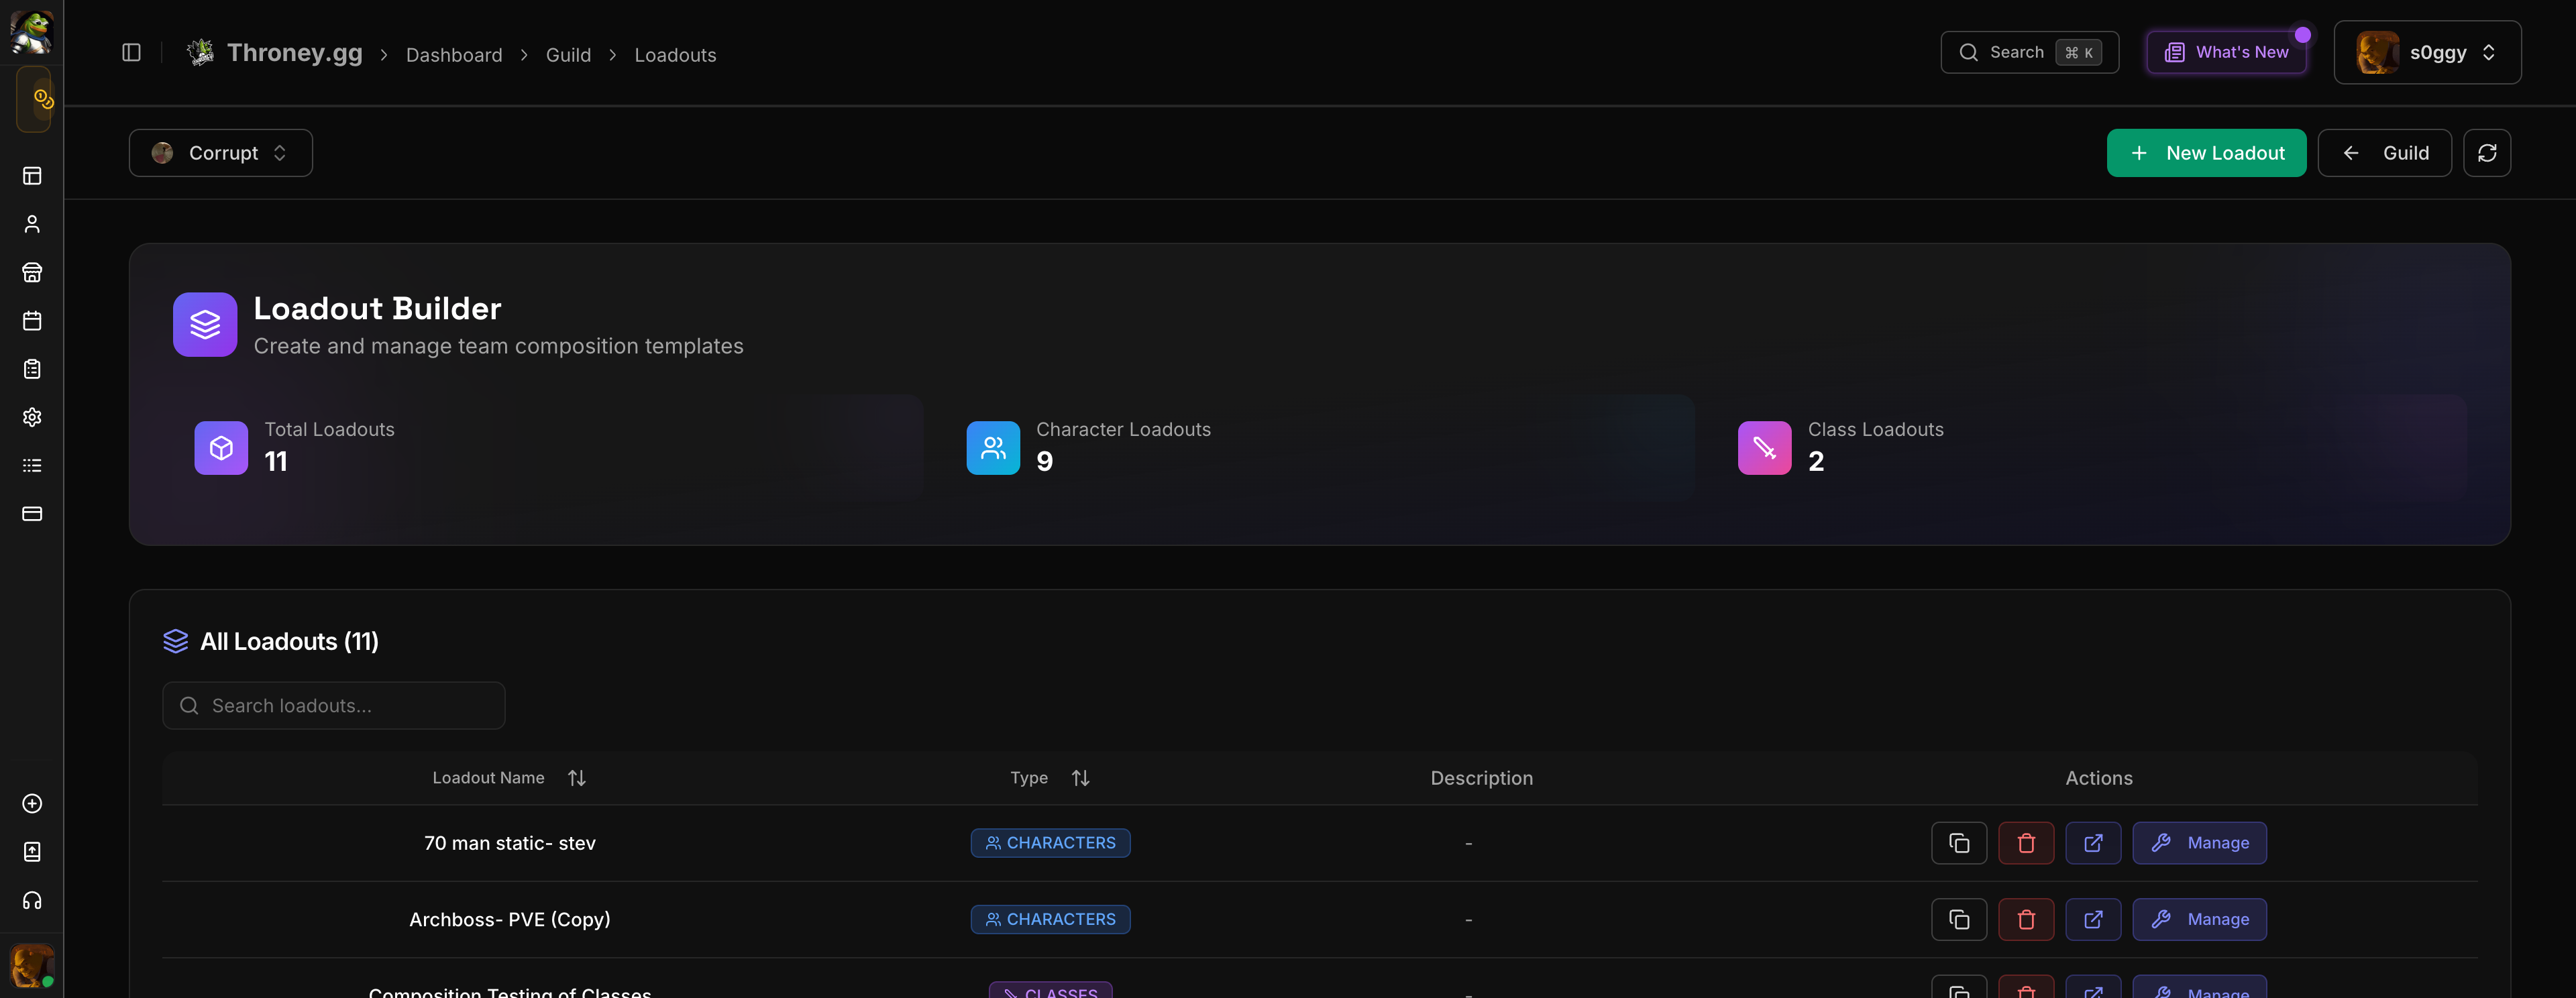The height and width of the screenshot is (998, 2576).
Task: Go to Dashboard breadcrumb
Action: coord(454,55)
